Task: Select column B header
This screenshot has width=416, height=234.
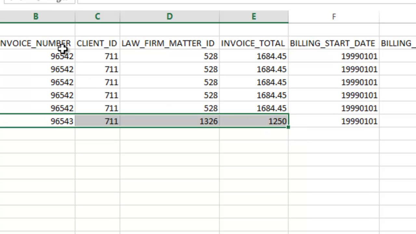Action: point(37,17)
